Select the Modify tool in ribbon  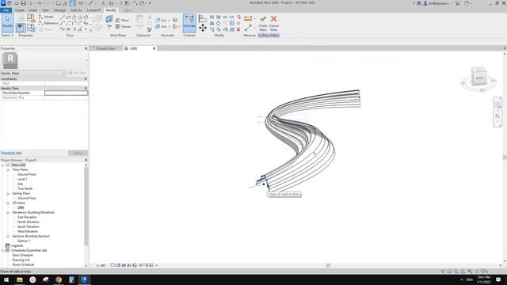[x=7, y=23]
